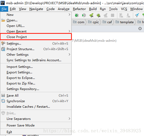Click the grayed-out rocket toolbar icon
Viewport: 144px width, 136px height.
point(105,15)
